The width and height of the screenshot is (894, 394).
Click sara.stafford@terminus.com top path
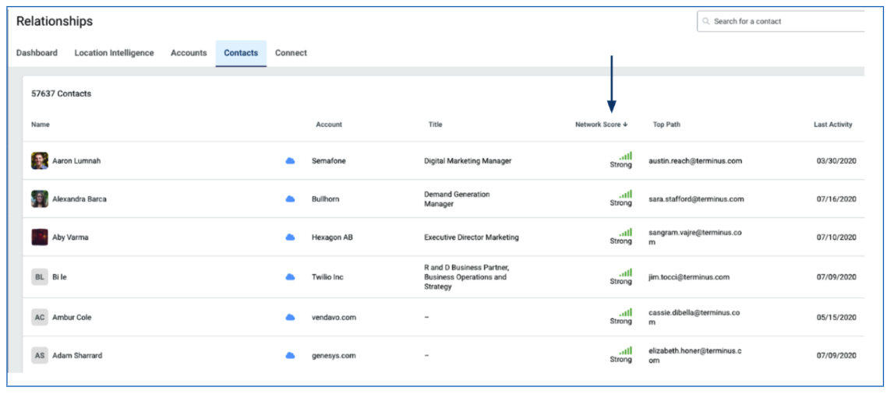click(696, 199)
